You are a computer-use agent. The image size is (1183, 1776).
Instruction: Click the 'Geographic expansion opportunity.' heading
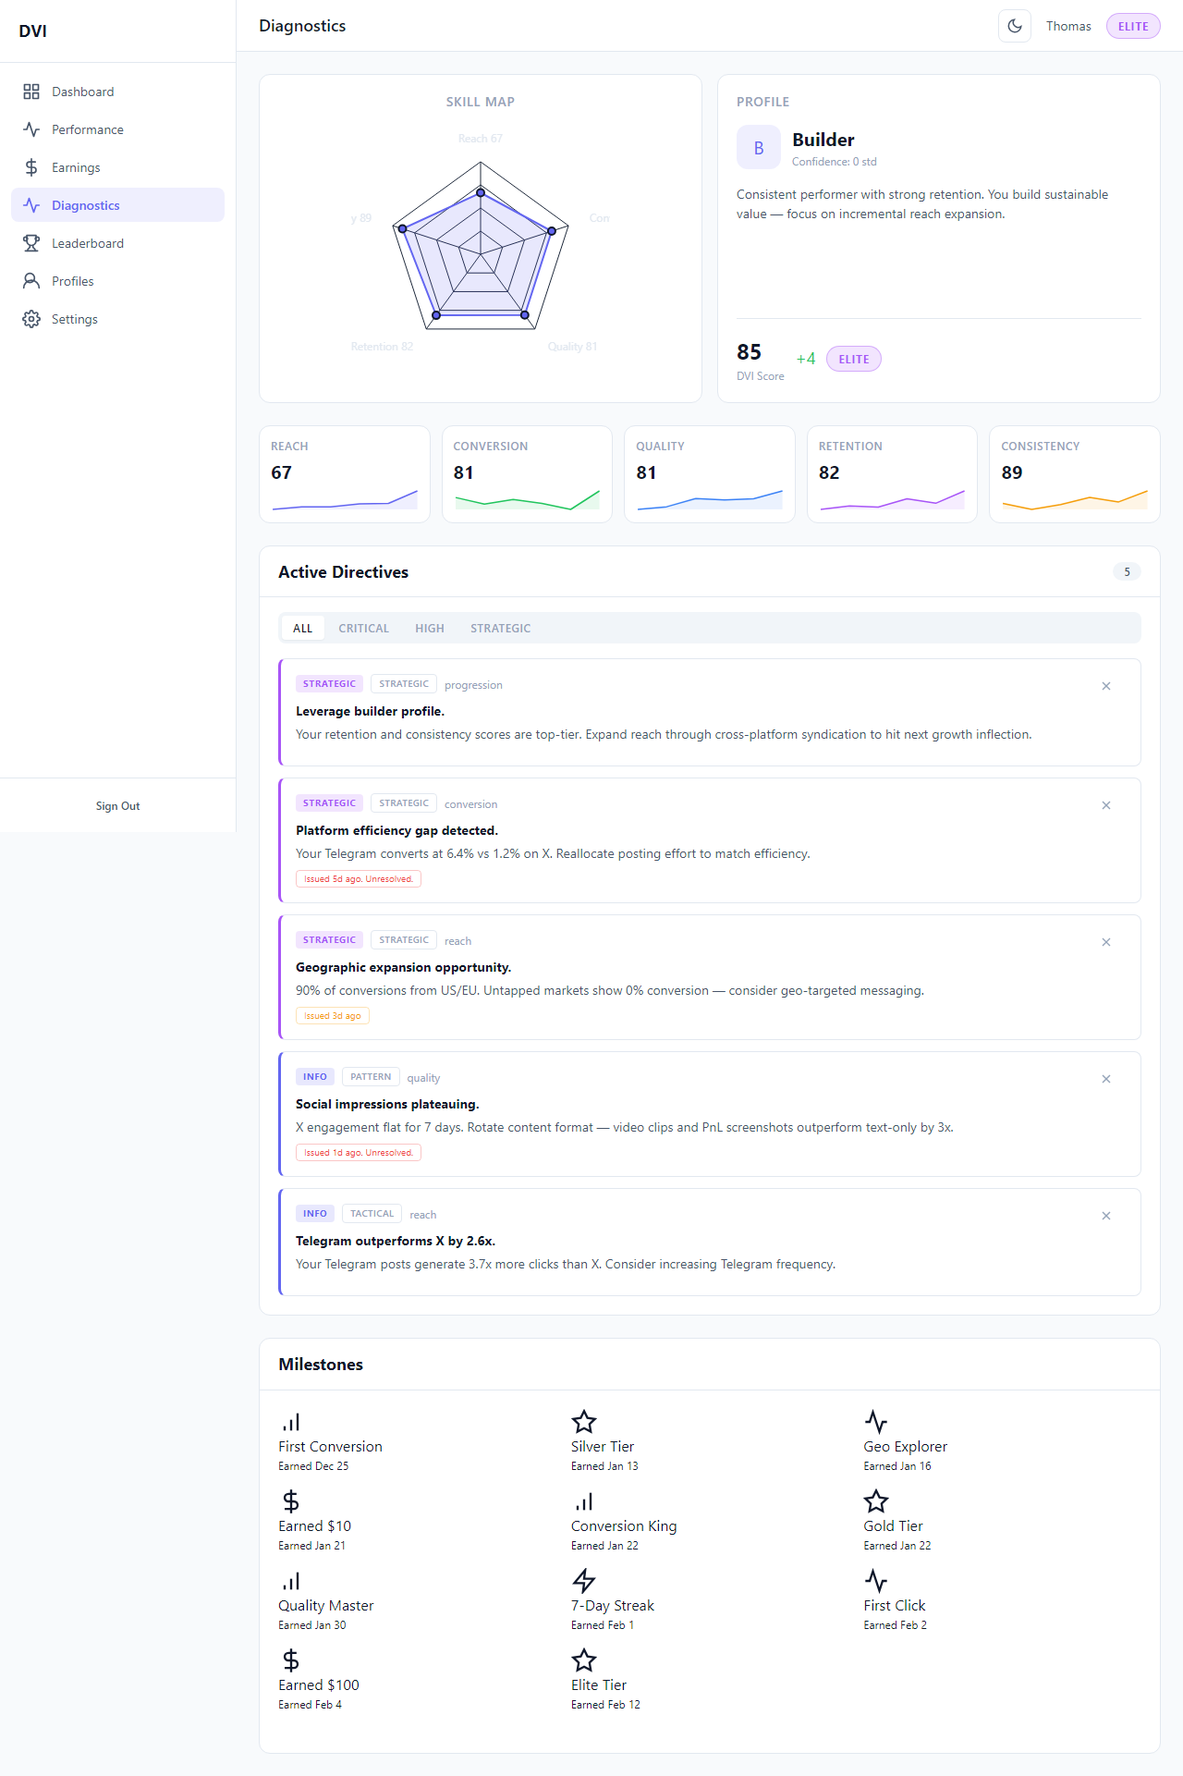click(x=403, y=967)
